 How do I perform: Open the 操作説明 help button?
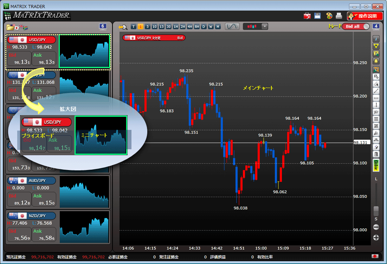[x=365, y=16]
